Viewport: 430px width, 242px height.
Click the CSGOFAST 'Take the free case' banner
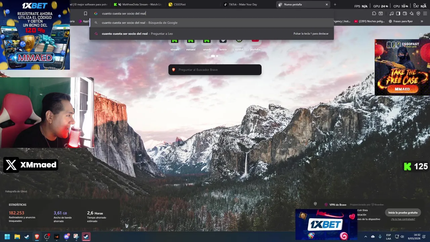point(402,67)
